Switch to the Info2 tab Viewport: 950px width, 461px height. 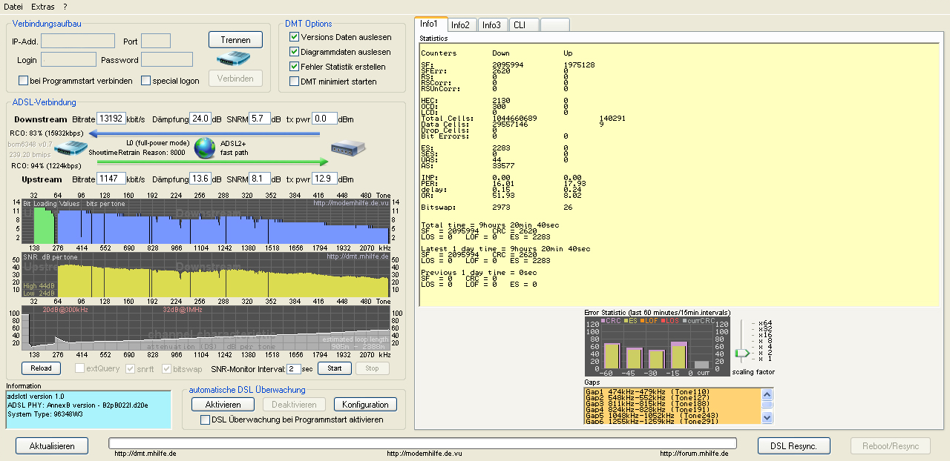click(460, 24)
